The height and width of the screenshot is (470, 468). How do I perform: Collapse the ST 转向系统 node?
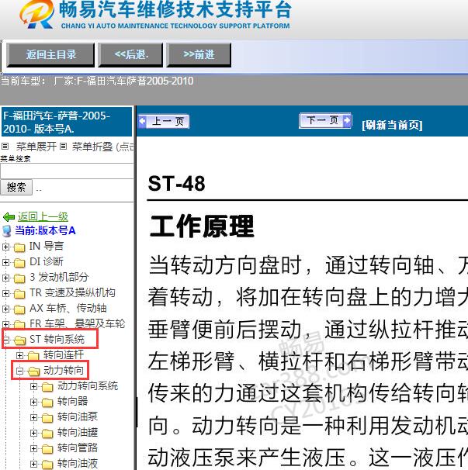(x=5, y=340)
